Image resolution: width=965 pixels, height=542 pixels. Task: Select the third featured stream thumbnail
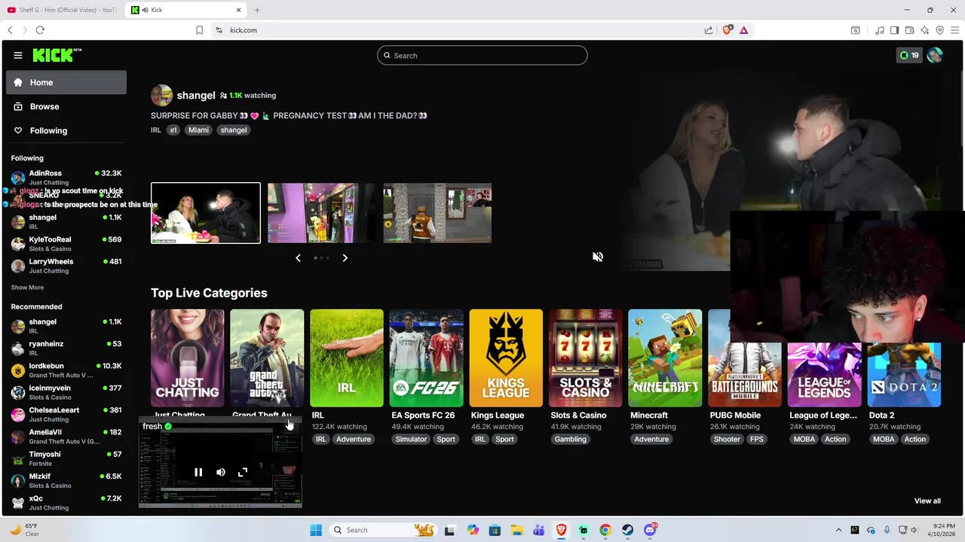tap(437, 213)
